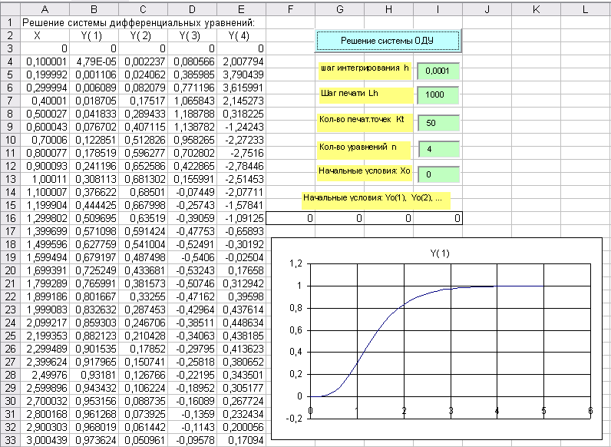Viewport: 611px width, 447px height.
Task: Select cell with value -2,7516
Action: [x=241, y=153]
